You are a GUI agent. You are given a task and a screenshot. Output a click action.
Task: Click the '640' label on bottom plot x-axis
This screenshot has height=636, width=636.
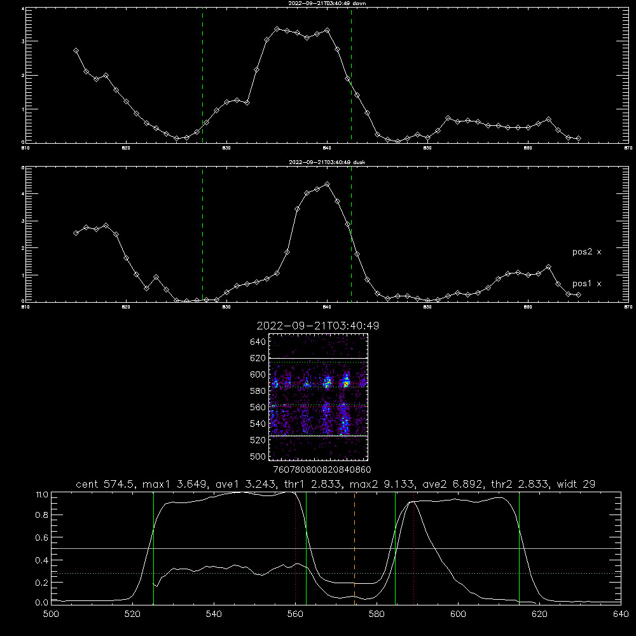(621, 614)
